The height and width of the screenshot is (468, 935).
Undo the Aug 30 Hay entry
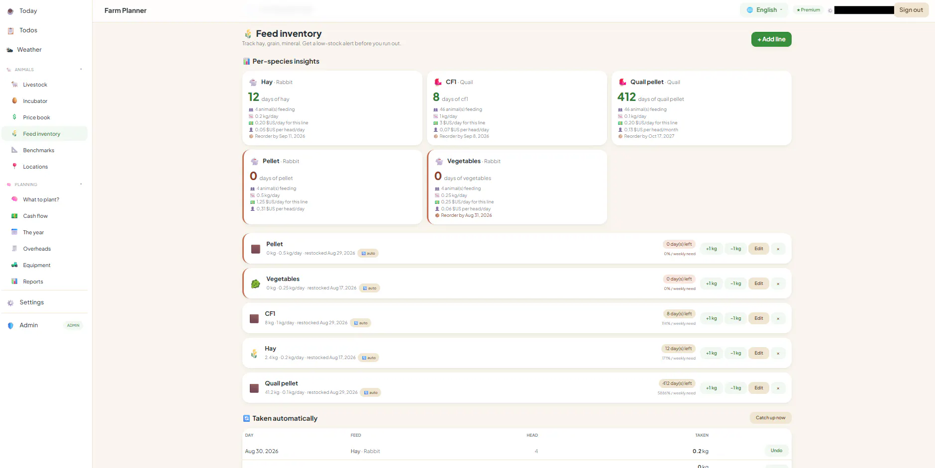pyautogui.click(x=776, y=451)
